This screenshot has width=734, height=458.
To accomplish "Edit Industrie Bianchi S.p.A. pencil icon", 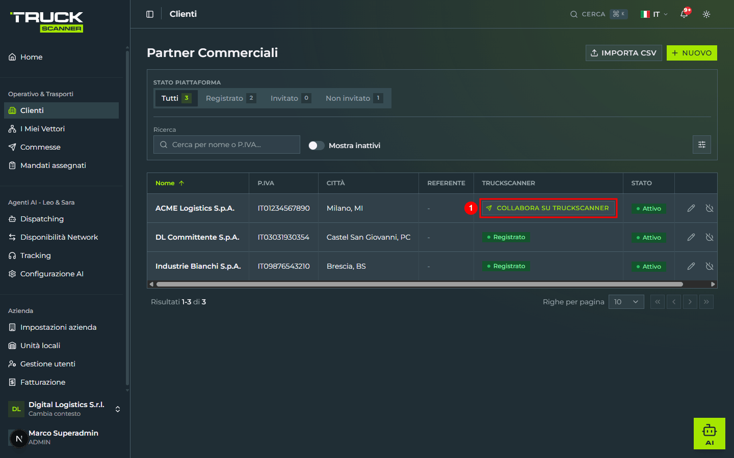I will [691, 266].
